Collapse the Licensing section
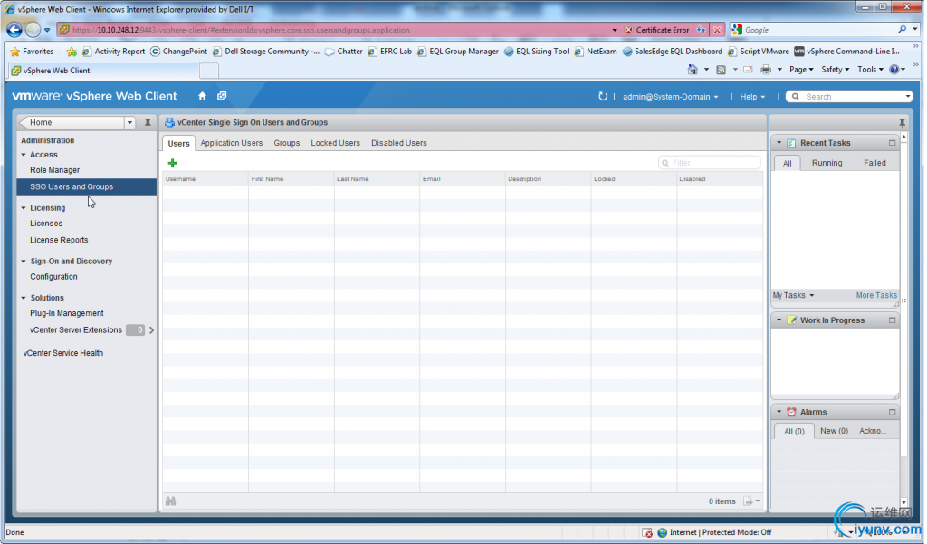The width and height of the screenshot is (927, 544). (24, 208)
